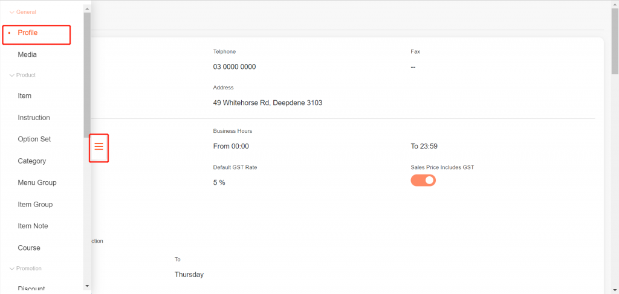Screen dimensions: 619x294
Task: Collapse the General section
Action: (12, 12)
